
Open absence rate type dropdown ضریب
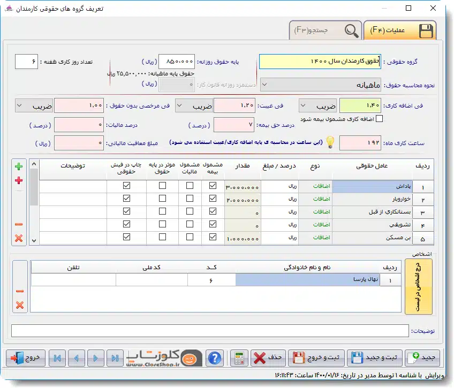pos(194,106)
